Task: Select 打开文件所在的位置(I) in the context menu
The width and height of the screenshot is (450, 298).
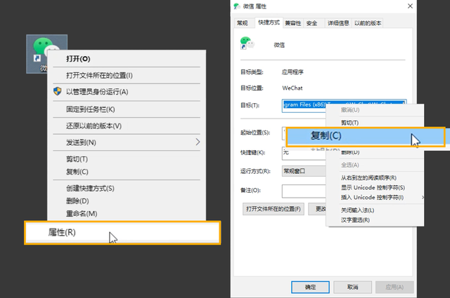Action: [x=127, y=75]
